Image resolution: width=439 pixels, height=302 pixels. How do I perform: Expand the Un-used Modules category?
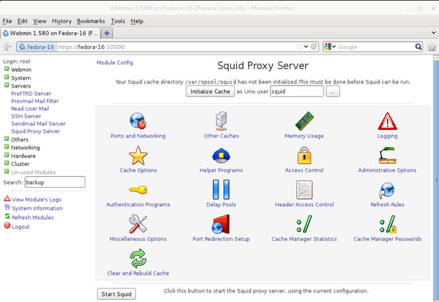[x=6, y=171]
